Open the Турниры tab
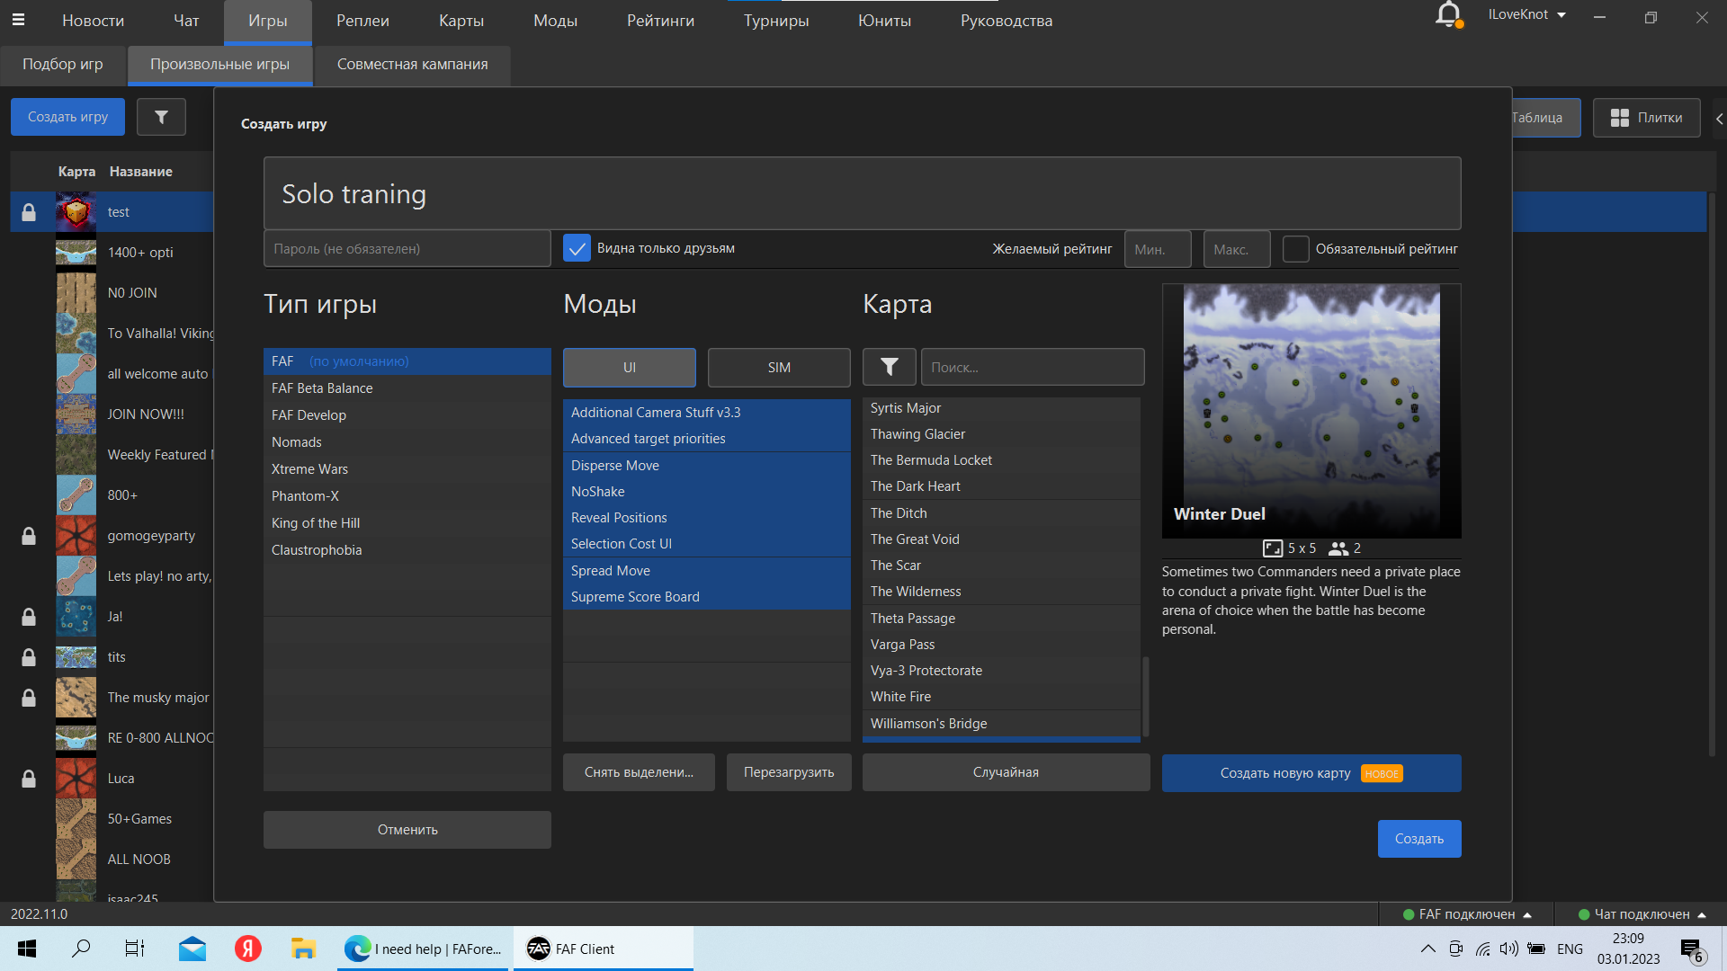The width and height of the screenshot is (1727, 971). click(776, 21)
